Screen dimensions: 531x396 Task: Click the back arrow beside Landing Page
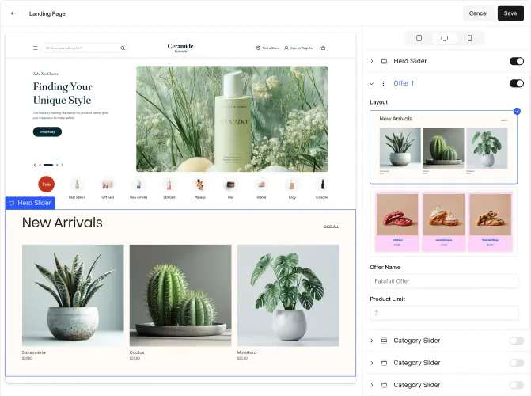13,13
